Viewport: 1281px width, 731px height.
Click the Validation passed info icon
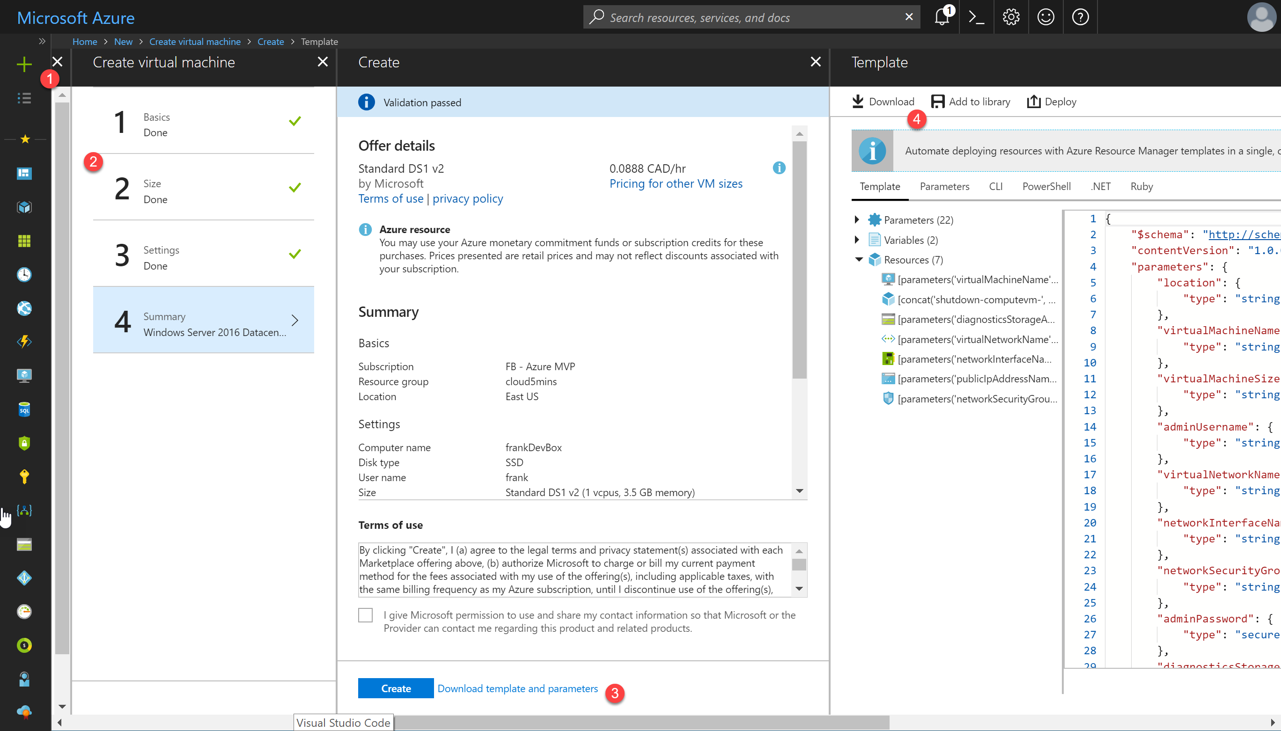click(367, 102)
